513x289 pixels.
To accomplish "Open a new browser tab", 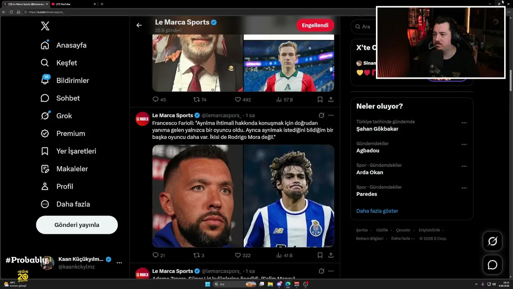I will pos(102,4).
